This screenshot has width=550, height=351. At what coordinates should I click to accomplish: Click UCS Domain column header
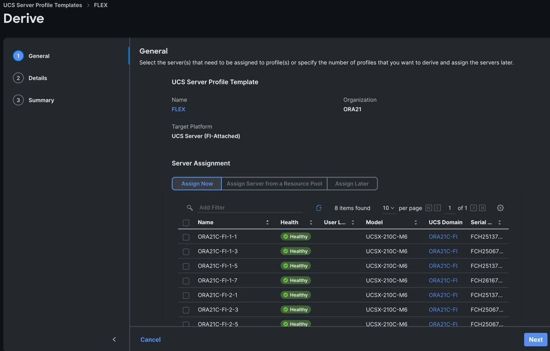point(445,222)
